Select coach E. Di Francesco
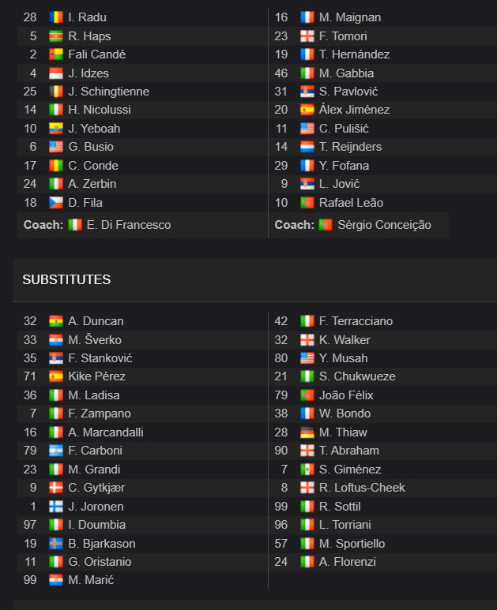497x610 pixels. tap(129, 225)
